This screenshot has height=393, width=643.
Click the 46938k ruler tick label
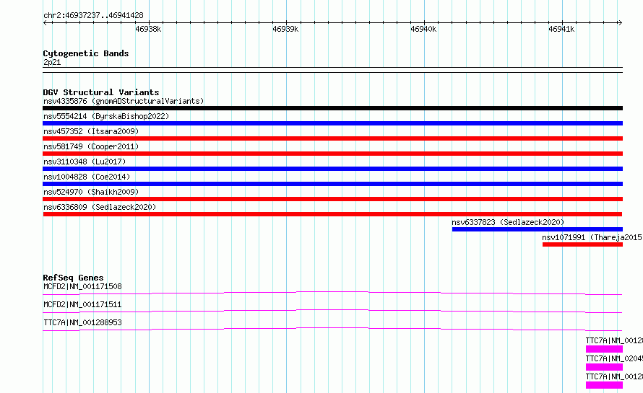coord(148,29)
